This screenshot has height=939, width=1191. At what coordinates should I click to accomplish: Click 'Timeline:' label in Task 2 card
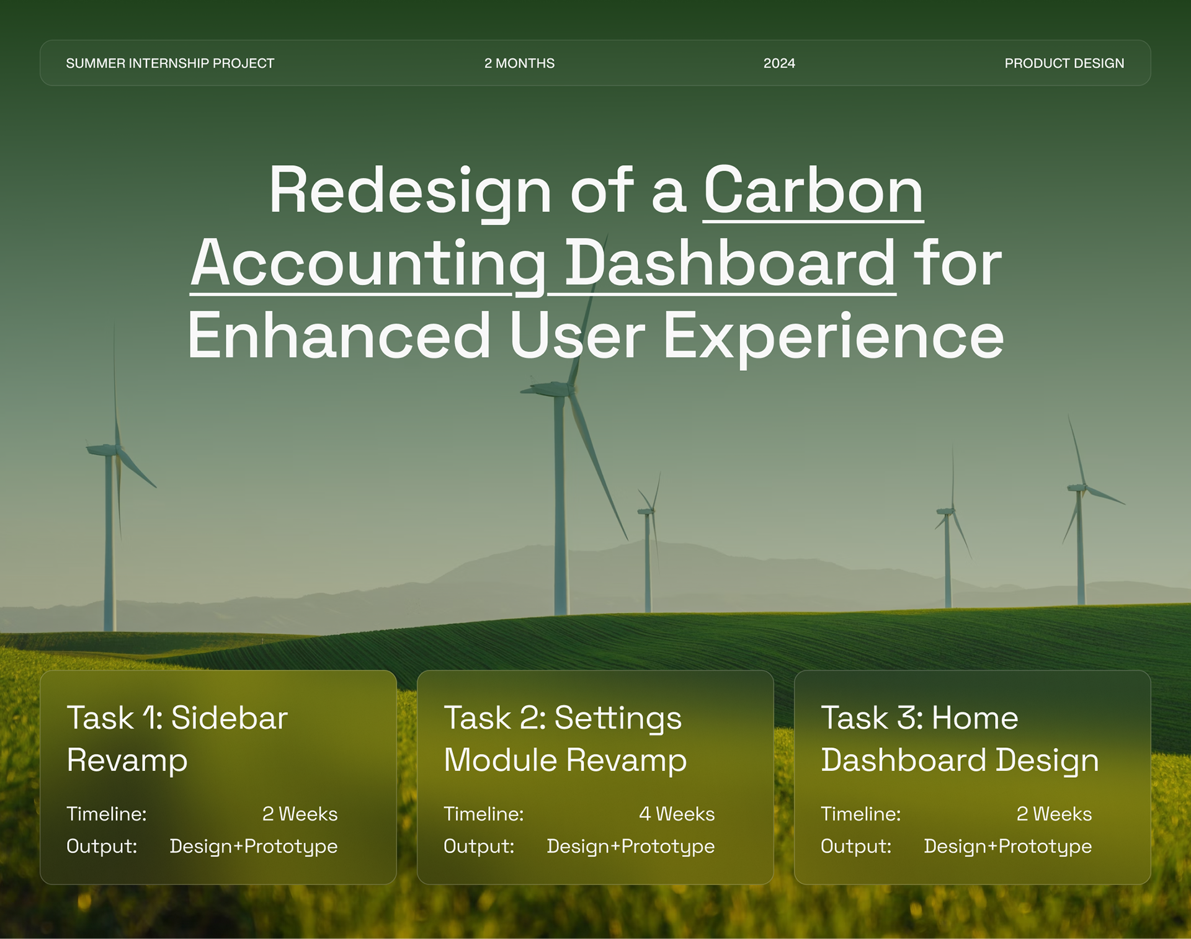coord(484,814)
